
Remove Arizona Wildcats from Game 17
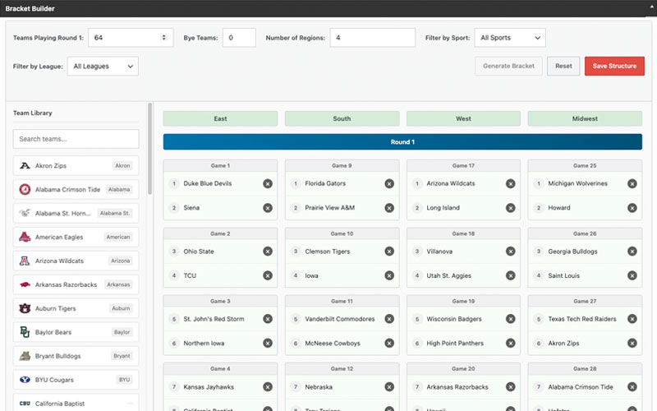510,183
